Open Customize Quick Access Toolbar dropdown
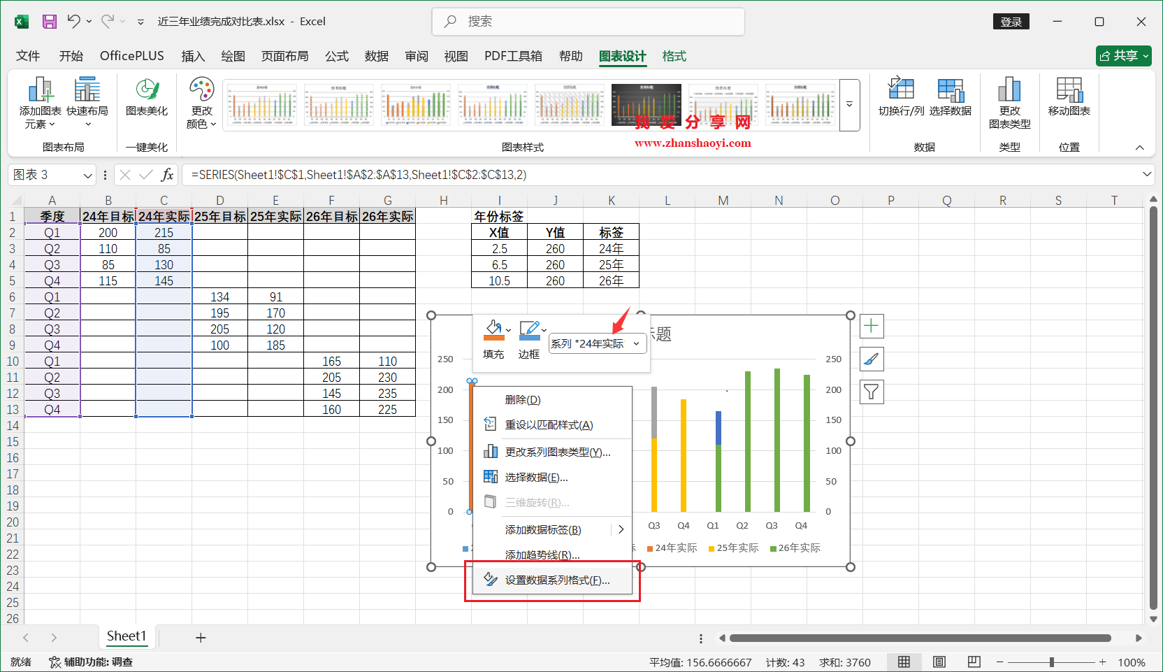The width and height of the screenshot is (1163, 672). (140, 22)
